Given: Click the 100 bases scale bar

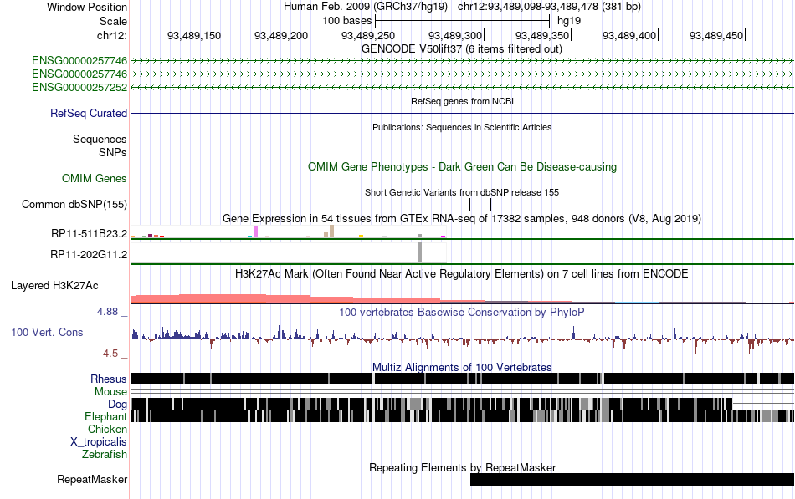Looking at the screenshot, I should click(462, 21).
